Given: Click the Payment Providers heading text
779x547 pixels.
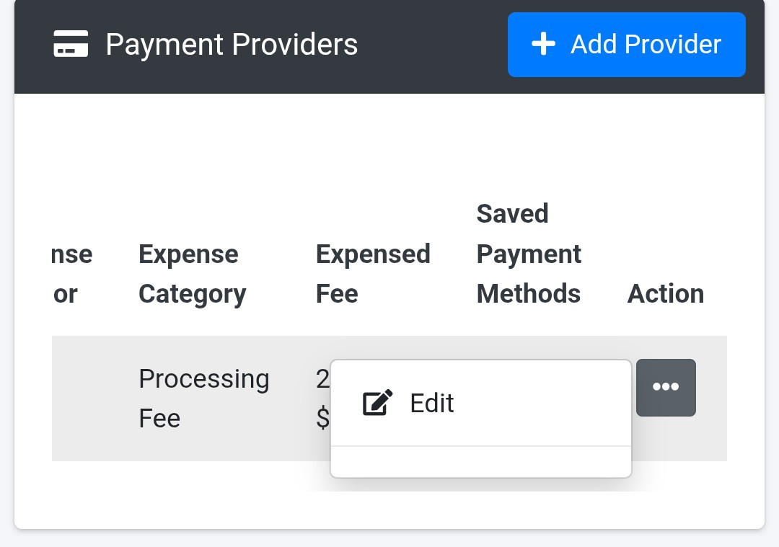Looking at the screenshot, I should click(x=232, y=45).
